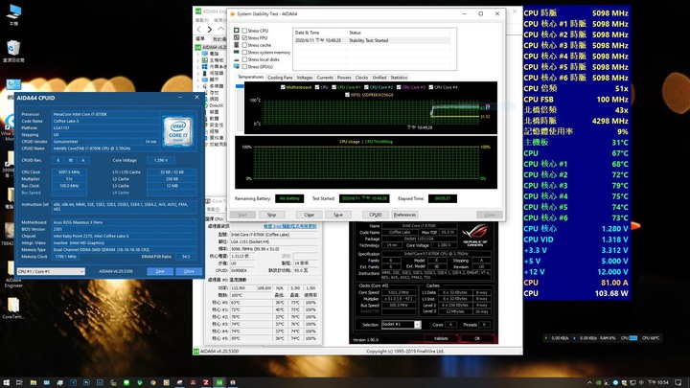Viewport: 690px width, 388px height.
Task: Show hidden system tray icons
Action: [x=589, y=382]
